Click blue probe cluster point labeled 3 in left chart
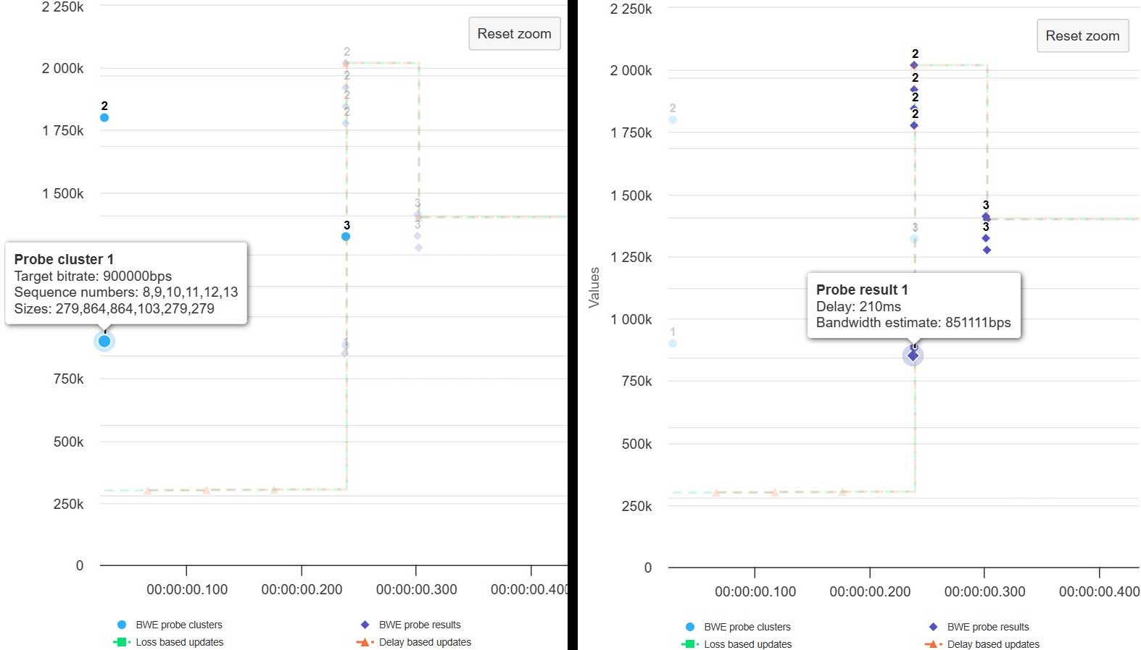This screenshot has width=1141, height=650. 346,237
